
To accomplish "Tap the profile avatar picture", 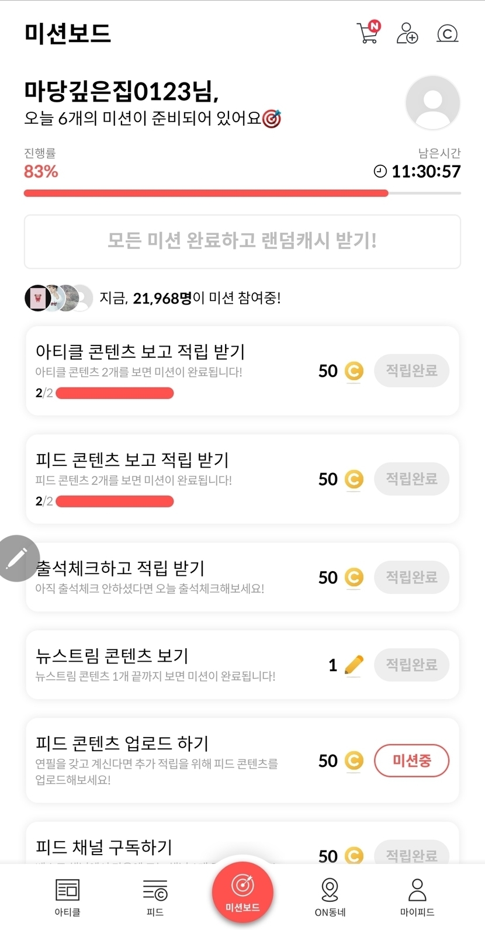I will pos(432,103).
